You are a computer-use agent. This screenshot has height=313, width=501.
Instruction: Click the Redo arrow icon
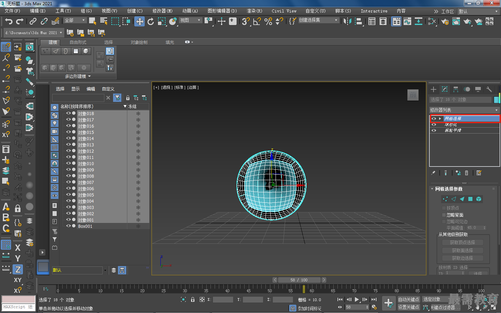(x=20, y=22)
